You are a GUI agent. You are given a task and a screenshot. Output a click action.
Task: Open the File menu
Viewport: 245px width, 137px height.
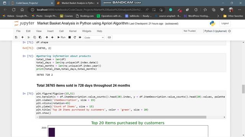coord(18,31)
